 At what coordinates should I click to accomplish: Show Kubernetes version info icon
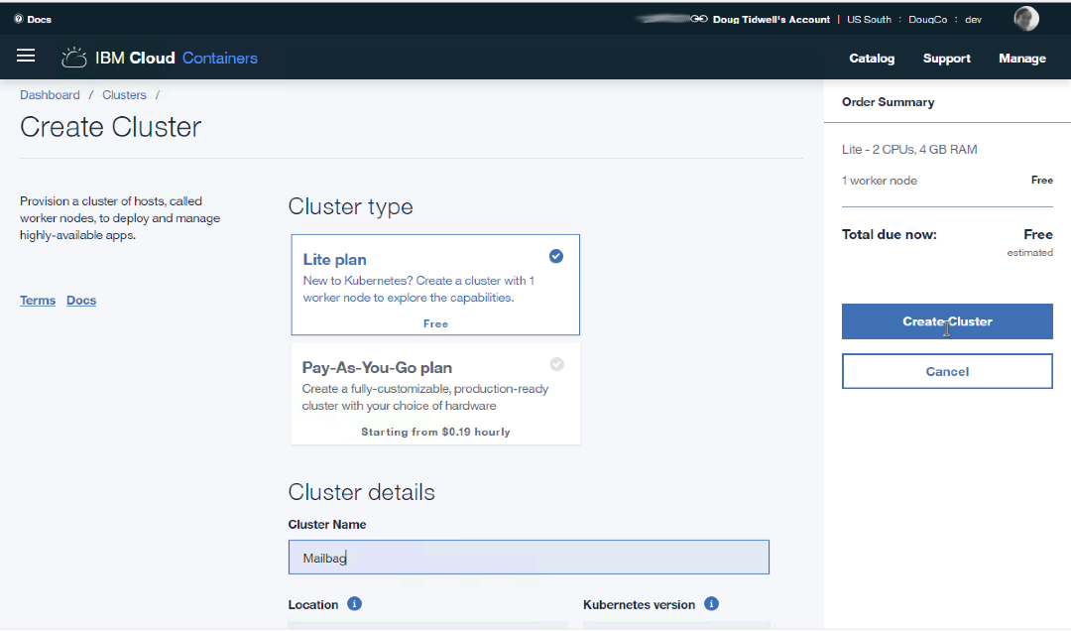tap(711, 603)
